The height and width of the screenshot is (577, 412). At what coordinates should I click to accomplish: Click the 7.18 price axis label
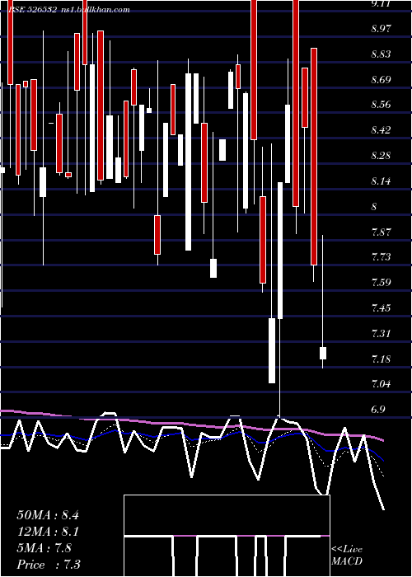coord(382,359)
